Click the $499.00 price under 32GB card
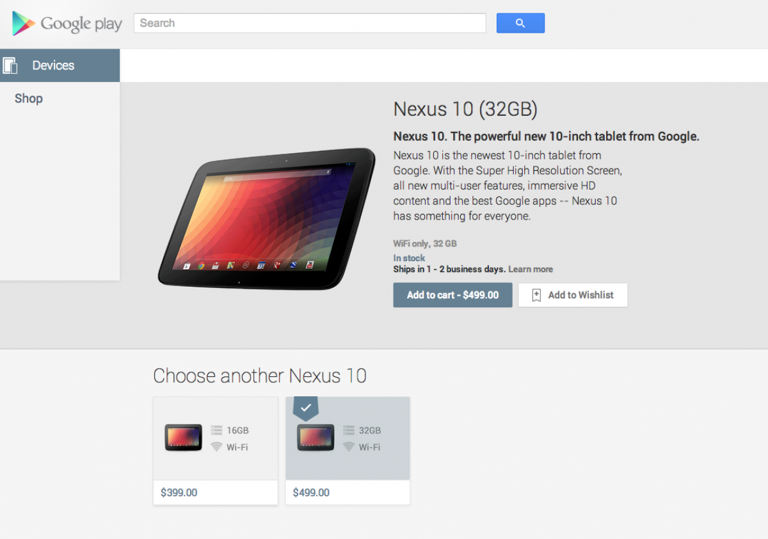768x539 pixels. tap(311, 493)
